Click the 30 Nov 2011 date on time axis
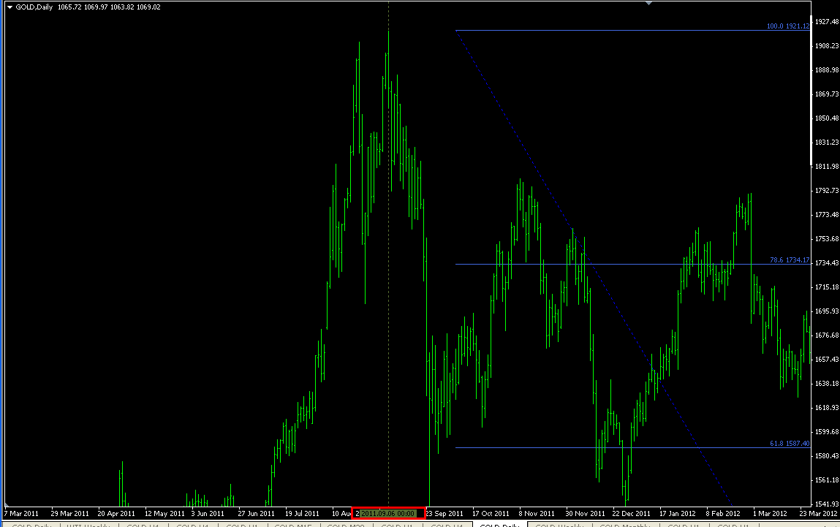Image resolution: width=840 pixels, height=527 pixels. (585, 514)
